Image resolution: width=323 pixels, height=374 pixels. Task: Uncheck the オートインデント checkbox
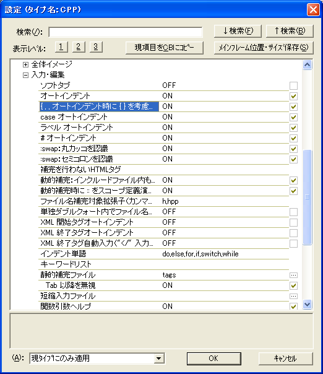[293, 96]
